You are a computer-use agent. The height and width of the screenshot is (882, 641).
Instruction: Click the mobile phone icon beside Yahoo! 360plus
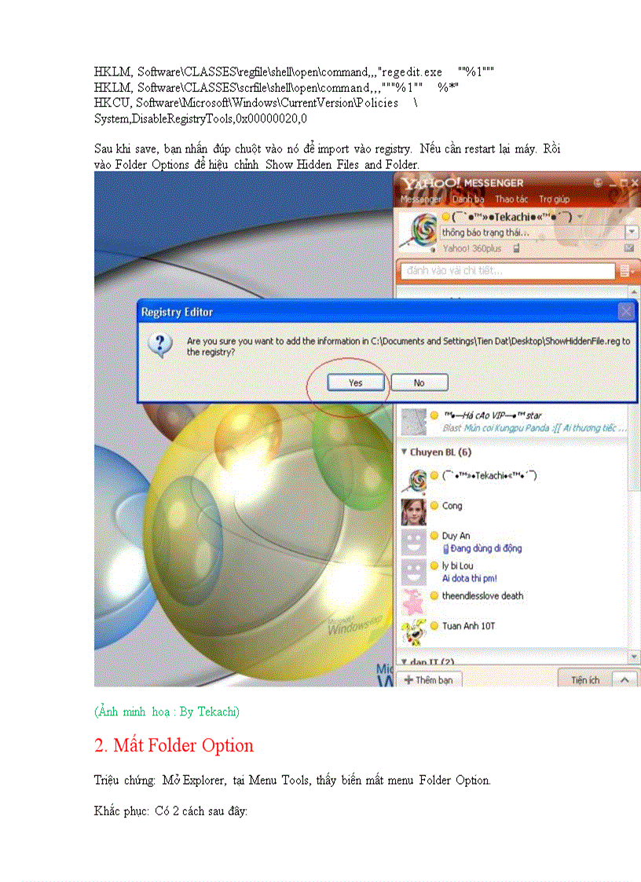[516, 247]
